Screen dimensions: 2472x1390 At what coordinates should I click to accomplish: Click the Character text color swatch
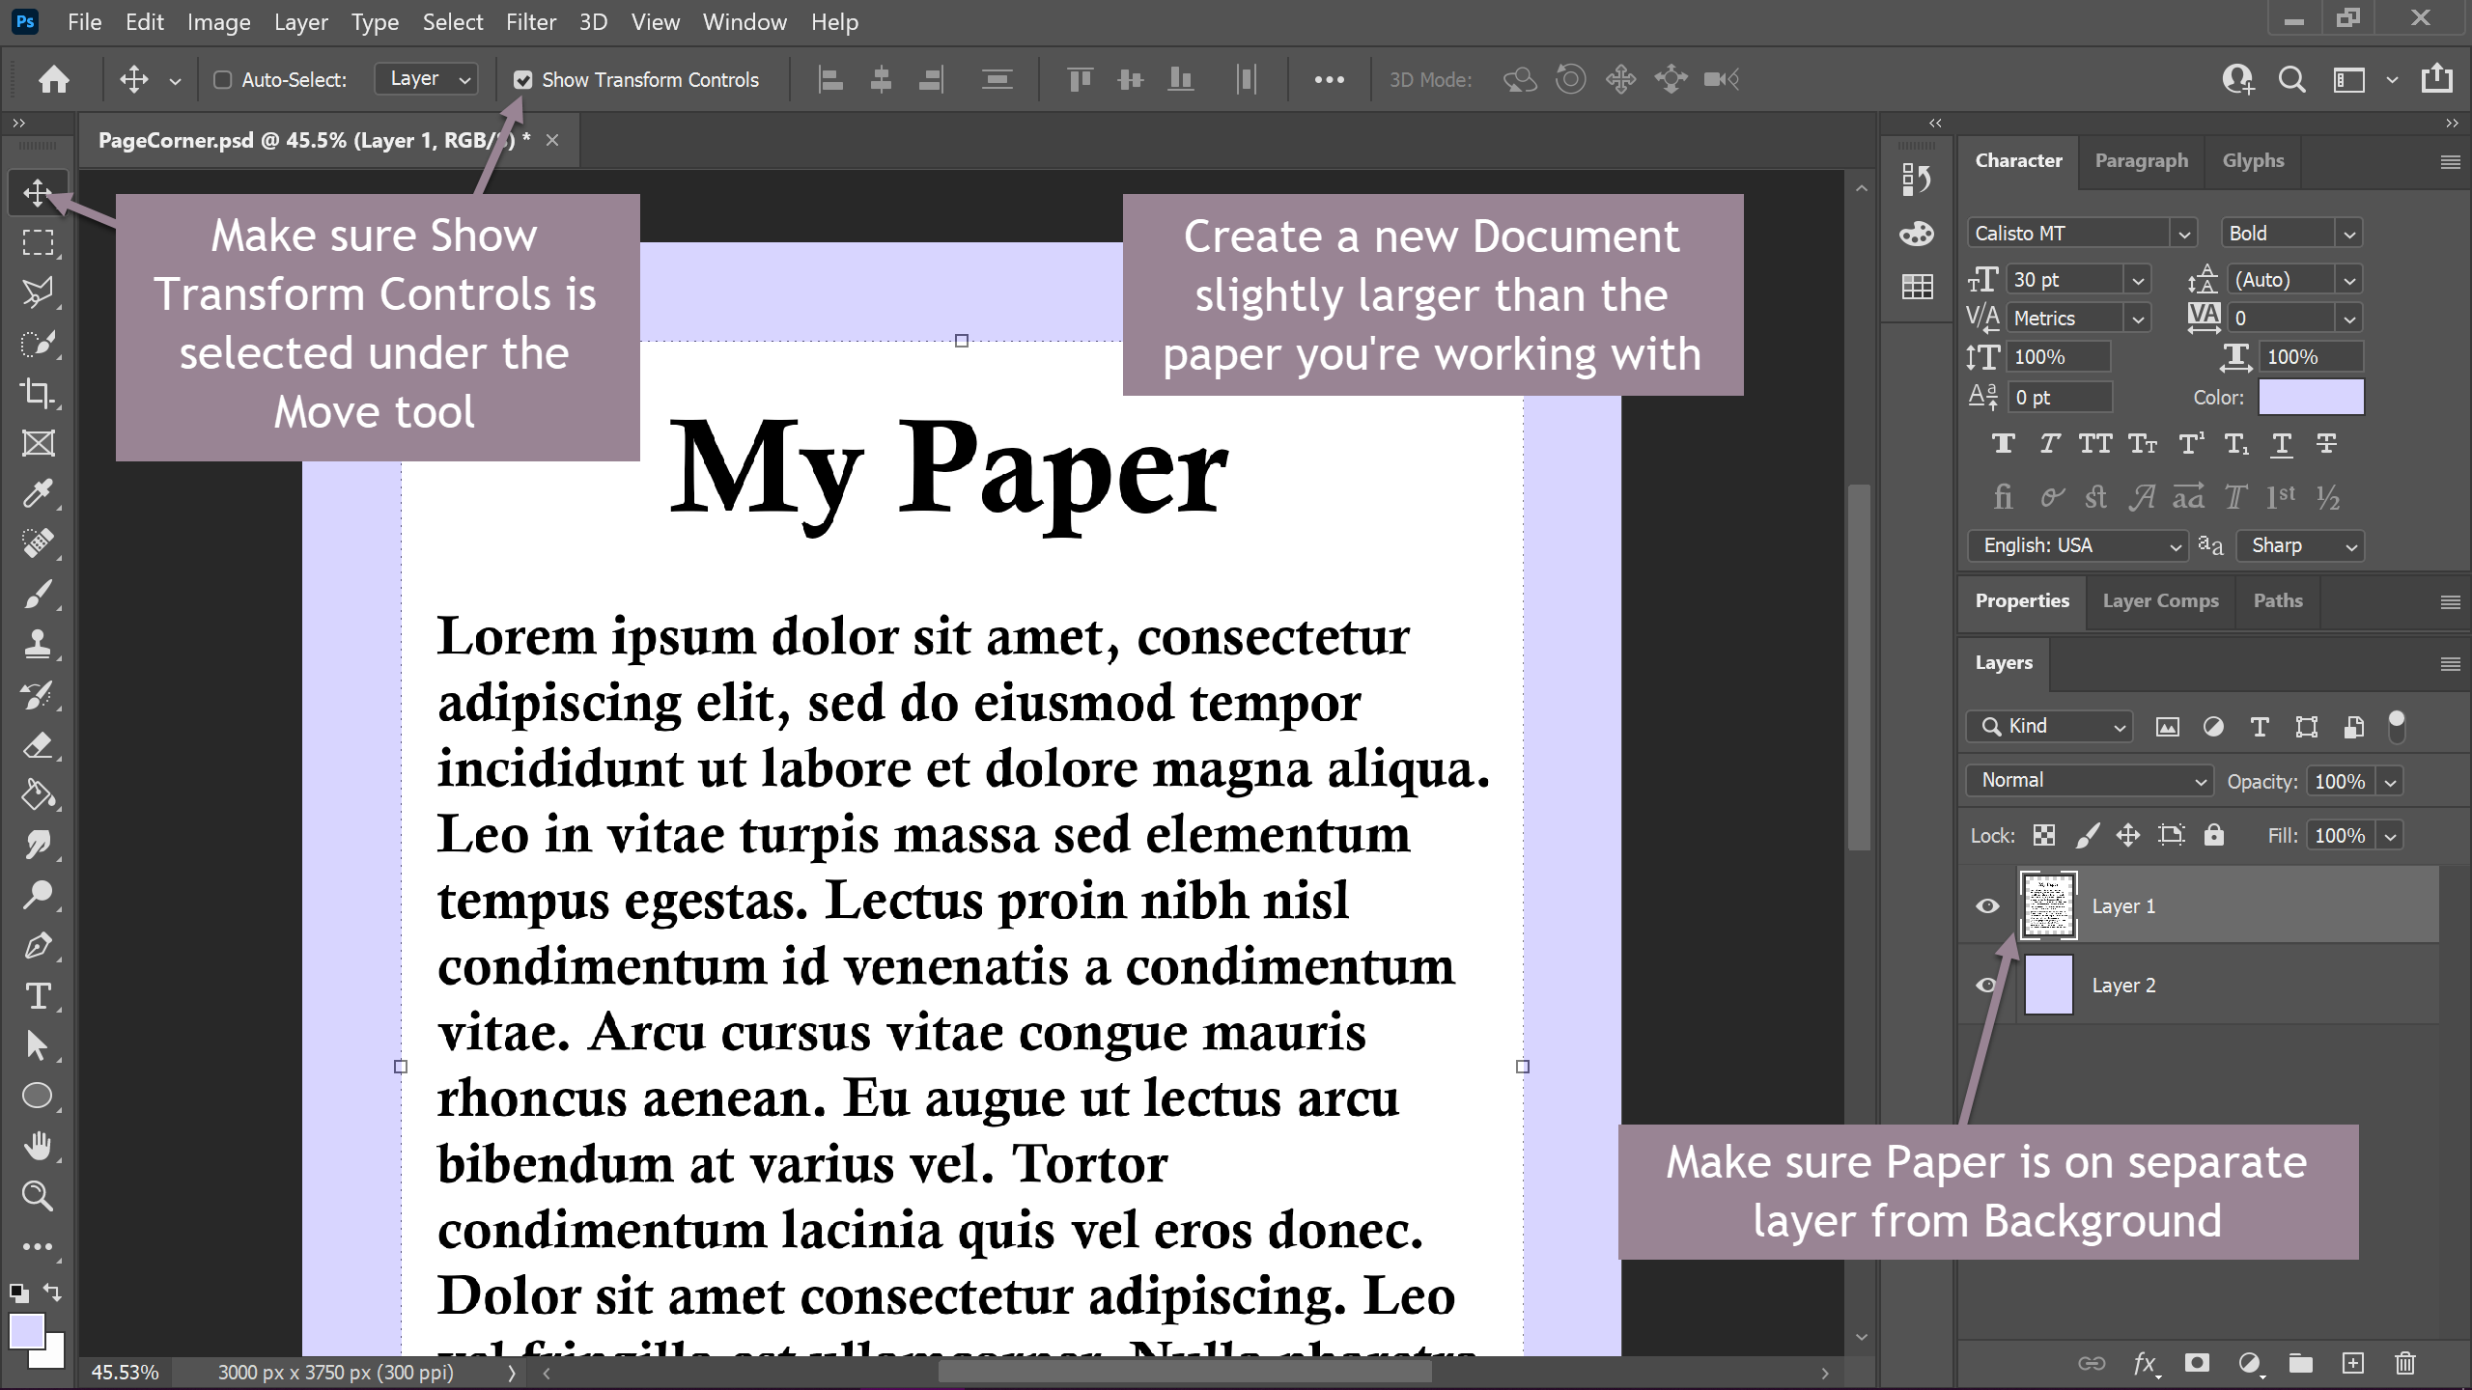click(2311, 397)
